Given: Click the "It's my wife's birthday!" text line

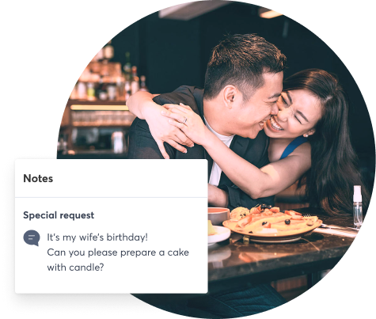Looking at the screenshot, I should pos(97,237).
